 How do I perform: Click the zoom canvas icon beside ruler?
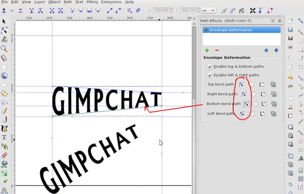(x=194, y=18)
